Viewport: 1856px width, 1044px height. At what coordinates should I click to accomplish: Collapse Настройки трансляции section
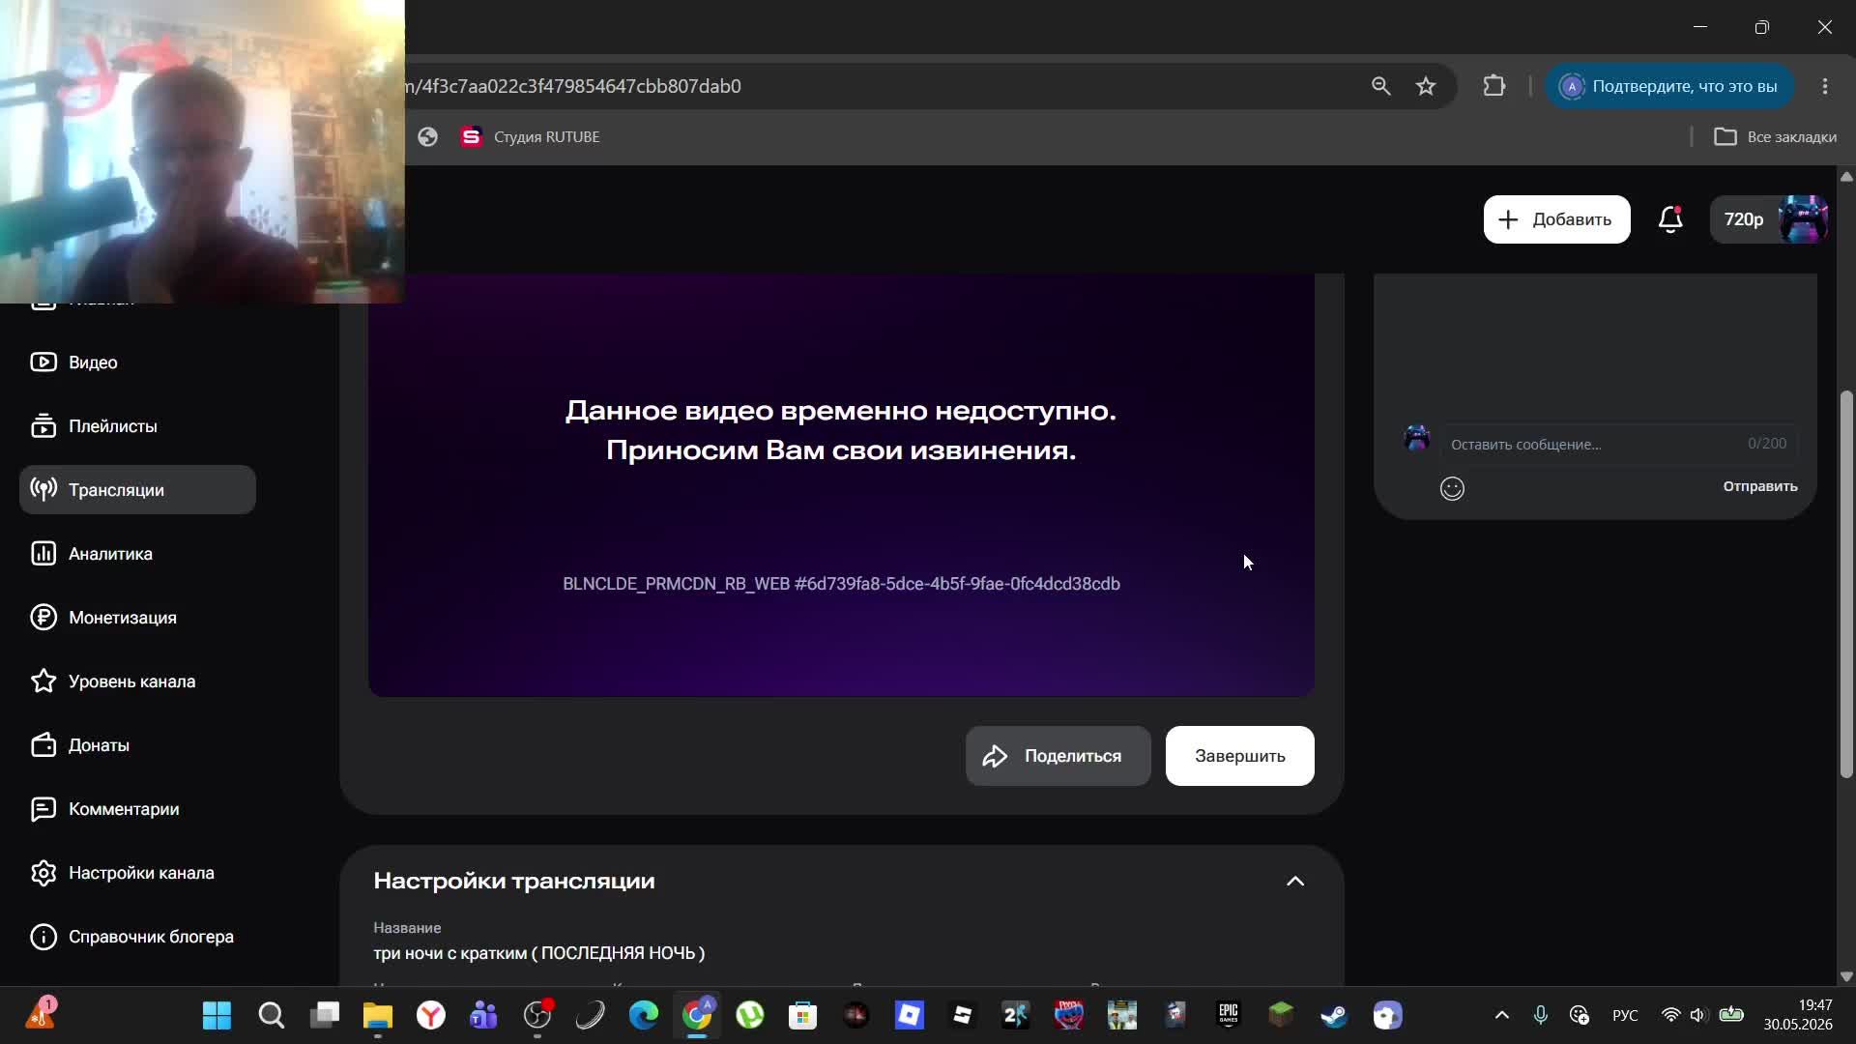coord(1294,881)
